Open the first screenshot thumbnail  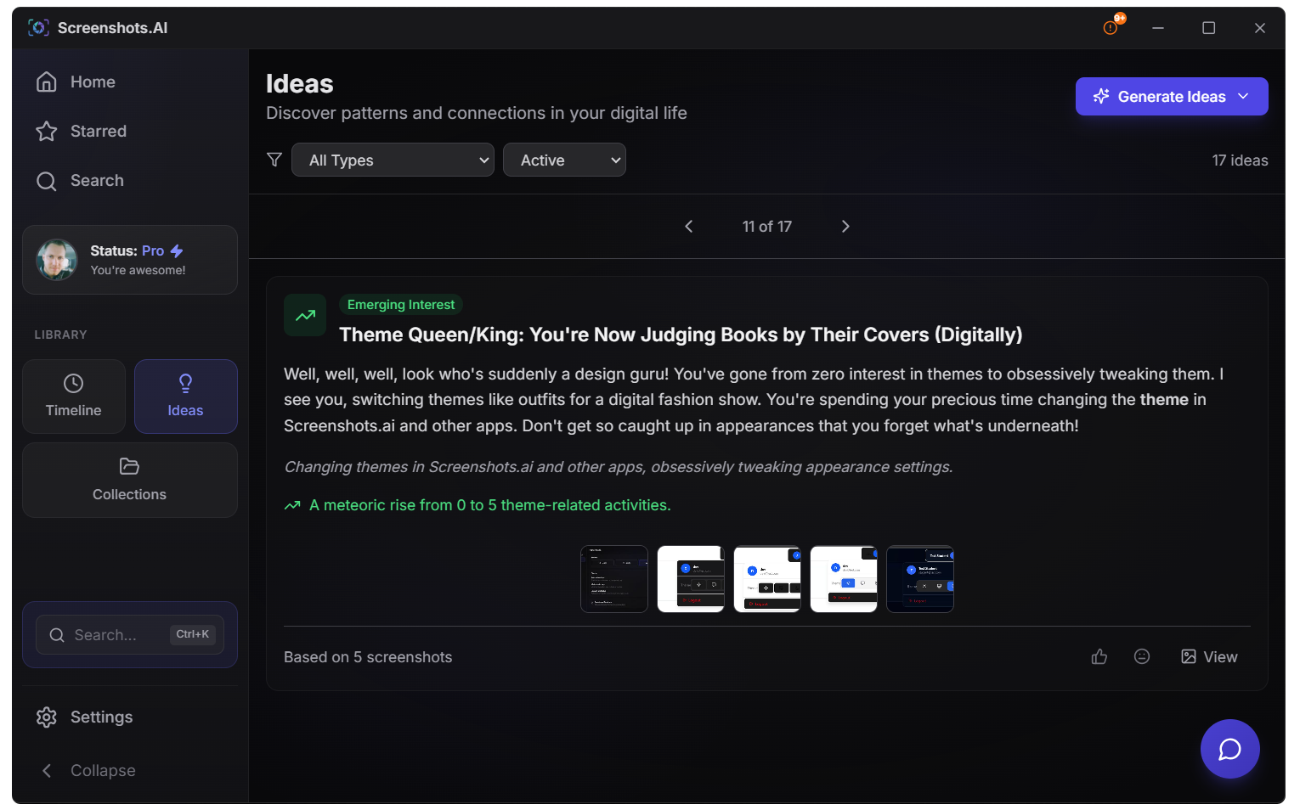click(x=613, y=578)
